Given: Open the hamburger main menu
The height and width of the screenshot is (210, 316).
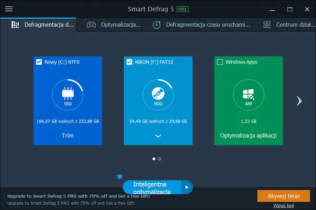Looking at the screenshot, I should pos(9,9).
